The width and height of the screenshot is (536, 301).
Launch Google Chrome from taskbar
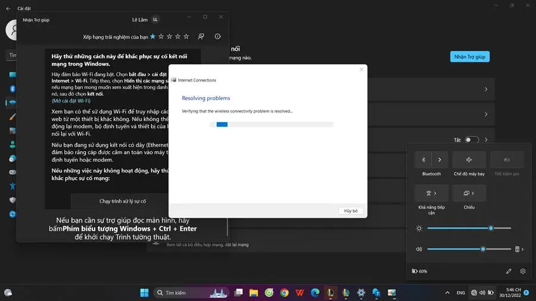(x=285, y=293)
